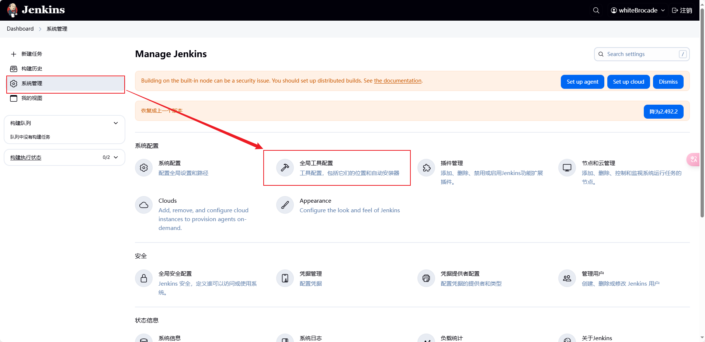Click the 全局工具配置 hammer icon
This screenshot has width=705, height=342.
(285, 168)
